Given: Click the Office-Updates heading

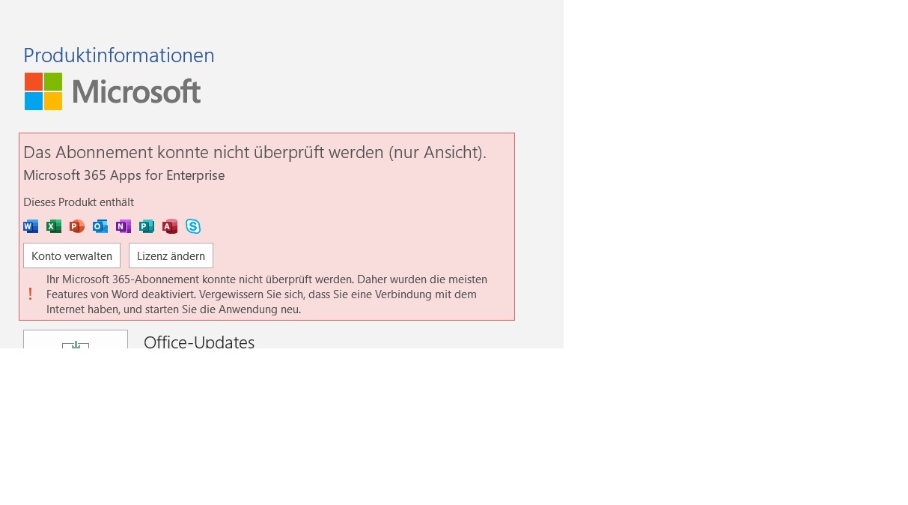Looking at the screenshot, I should (x=199, y=342).
